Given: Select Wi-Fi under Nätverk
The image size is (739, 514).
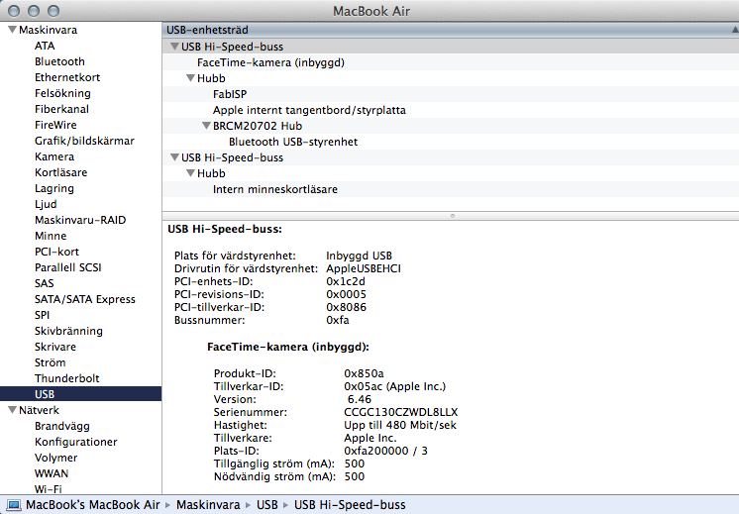Looking at the screenshot, I should [x=49, y=489].
